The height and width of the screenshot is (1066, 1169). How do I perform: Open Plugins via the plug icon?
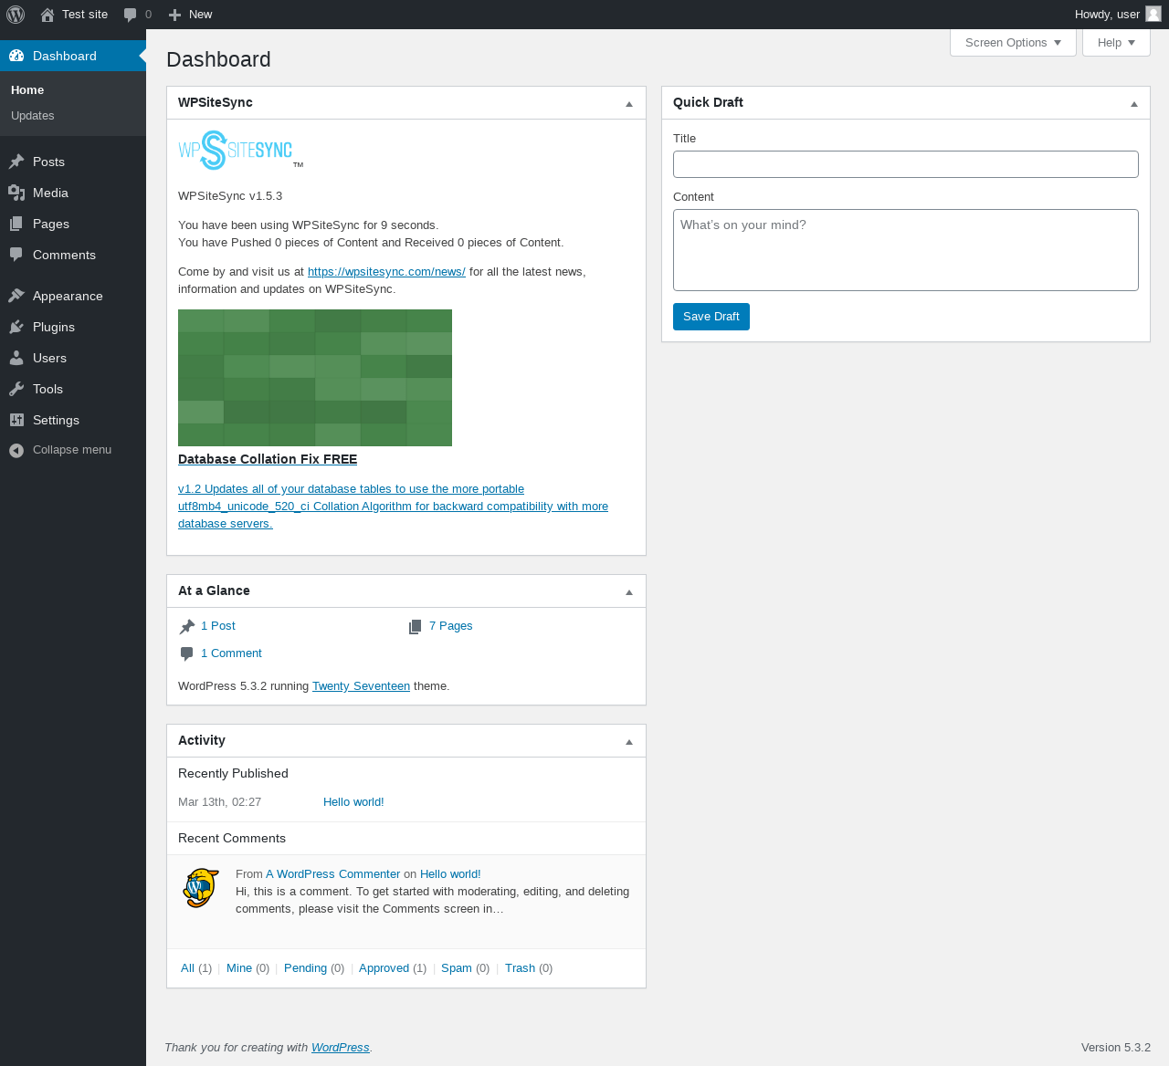tap(16, 327)
